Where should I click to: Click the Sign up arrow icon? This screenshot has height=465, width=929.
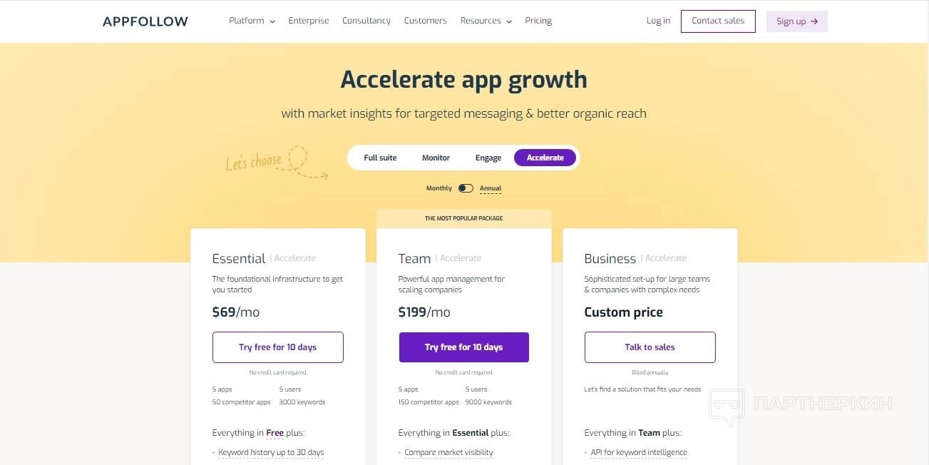(814, 21)
